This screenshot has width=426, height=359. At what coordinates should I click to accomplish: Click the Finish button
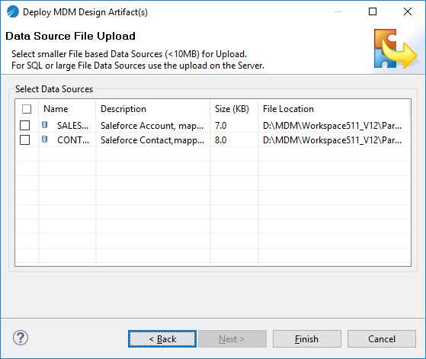[306, 339]
